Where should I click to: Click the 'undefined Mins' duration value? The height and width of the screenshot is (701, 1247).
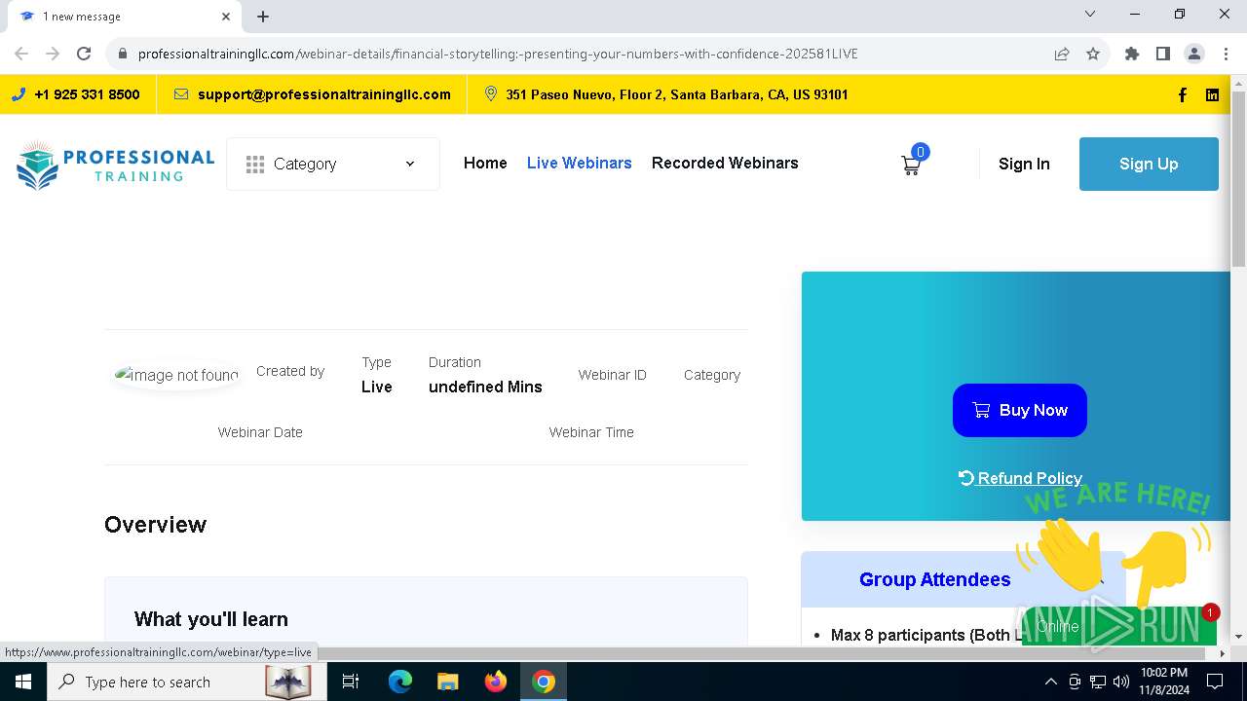click(485, 387)
